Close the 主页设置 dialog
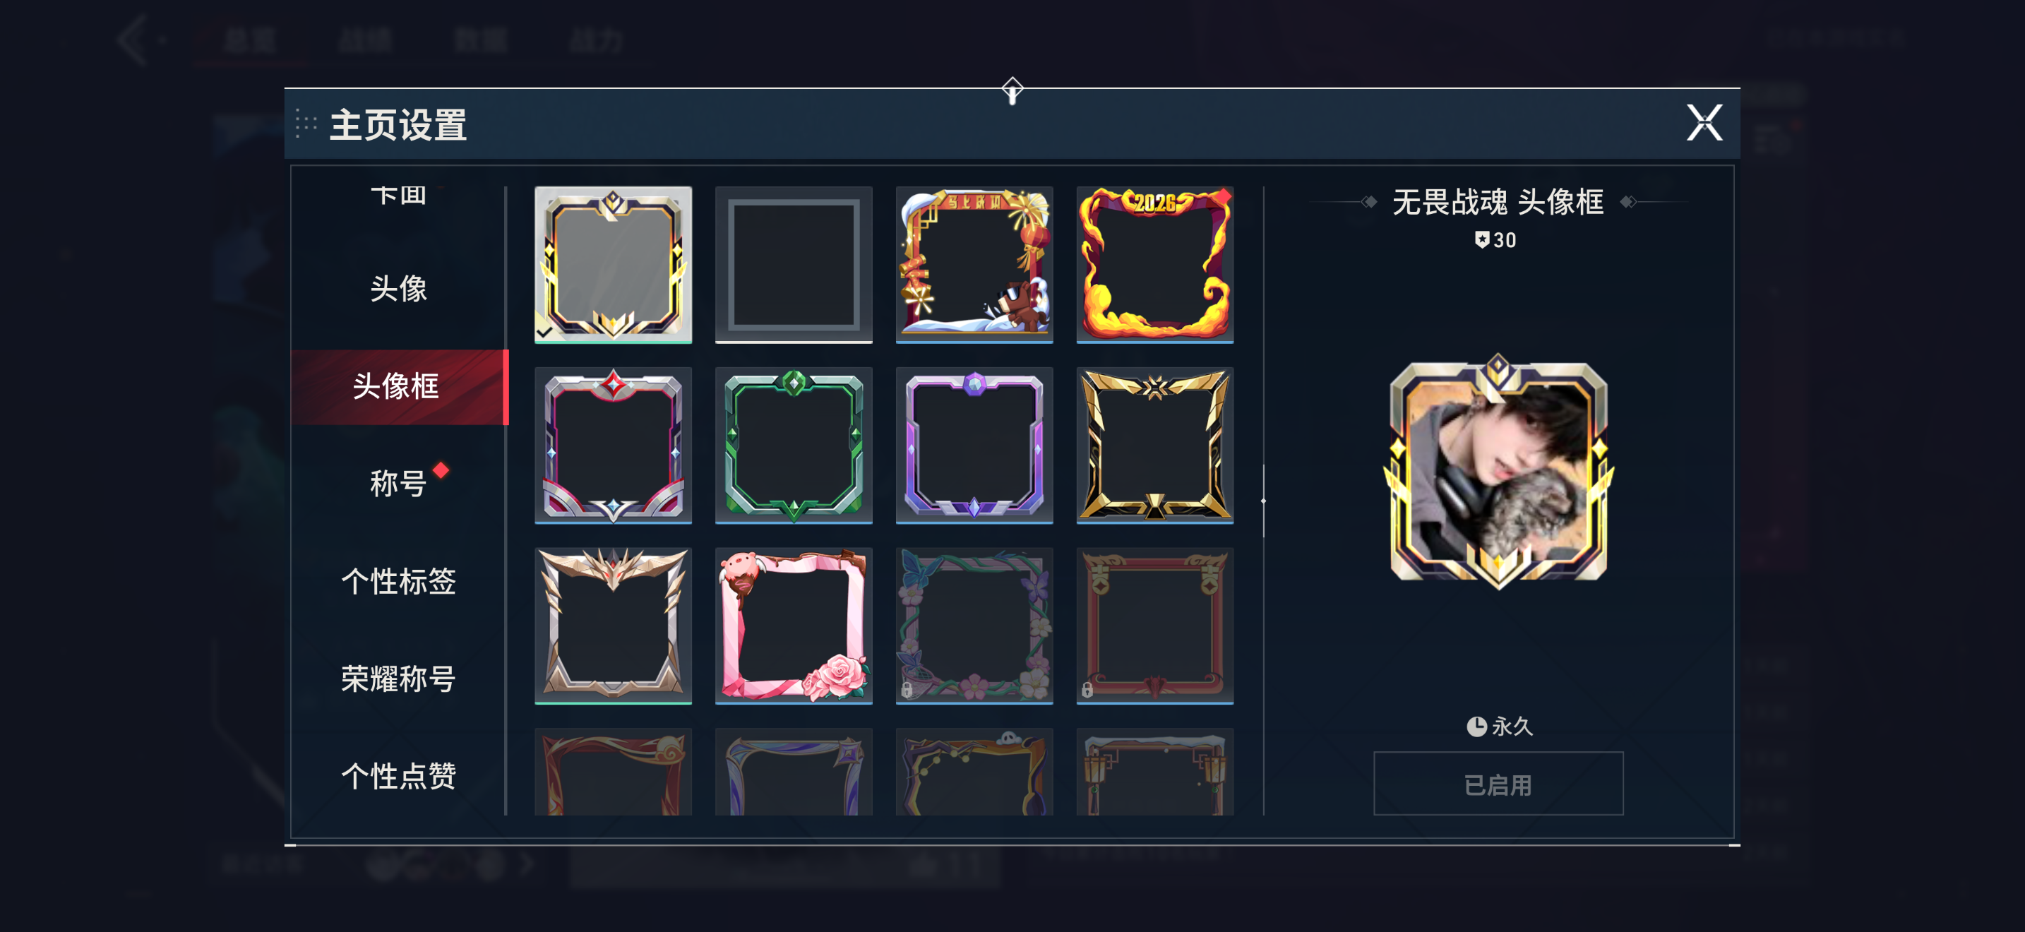This screenshot has width=2025, height=932. (x=1704, y=124)
